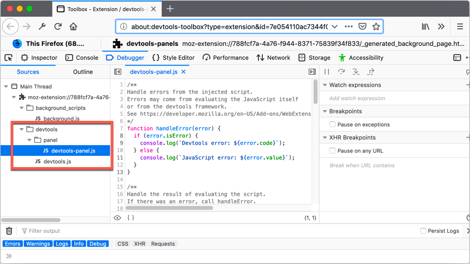This screenshot has width=470, height=264.
Task: Go back with the browser back arrow
Action: [x=10, y=27]
